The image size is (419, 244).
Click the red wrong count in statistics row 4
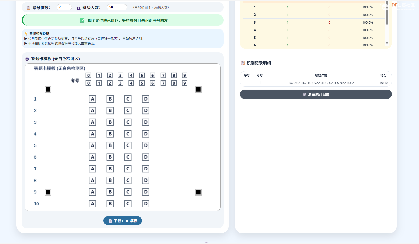(x=329, y=30)
